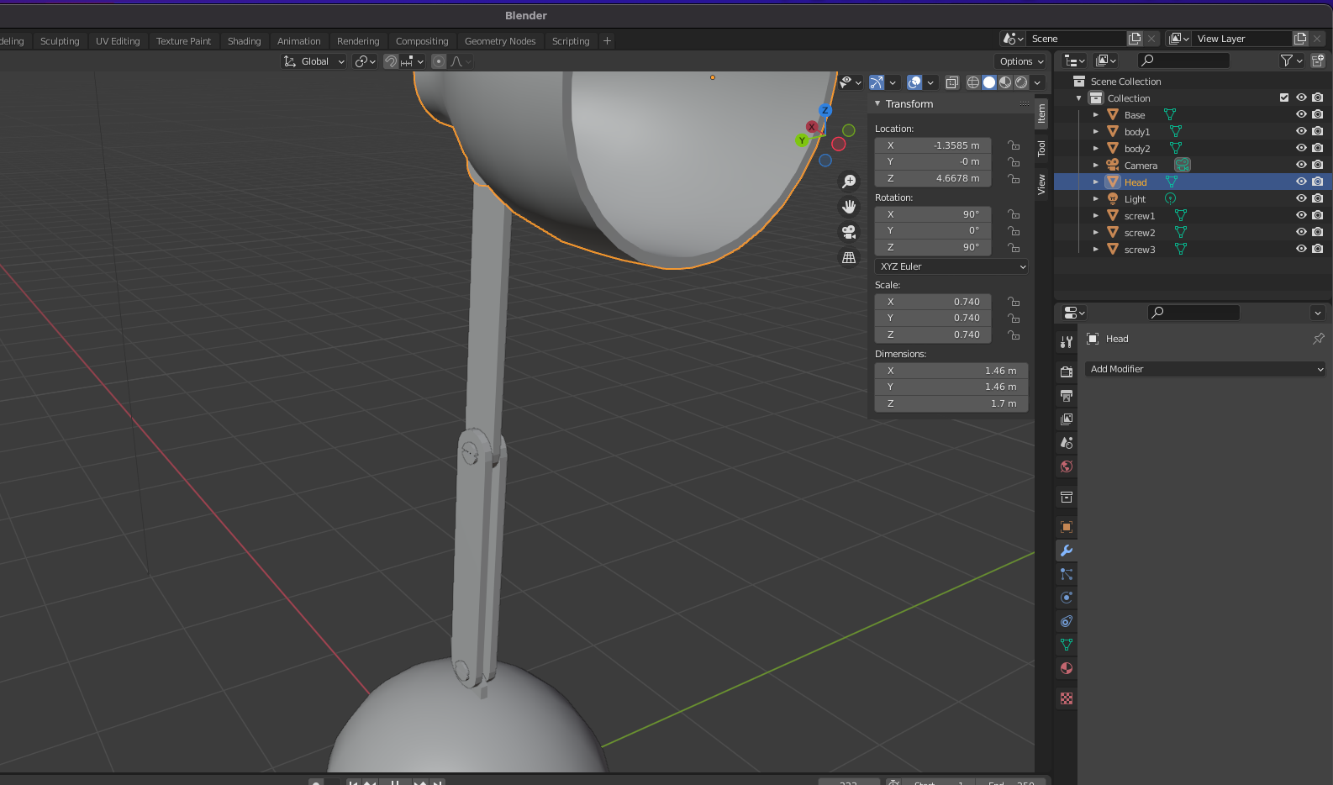This screenshot has height=785, width=1333.
Task: Open the XYZ Euler rotation mode dropdown
Action: (951, 266)
